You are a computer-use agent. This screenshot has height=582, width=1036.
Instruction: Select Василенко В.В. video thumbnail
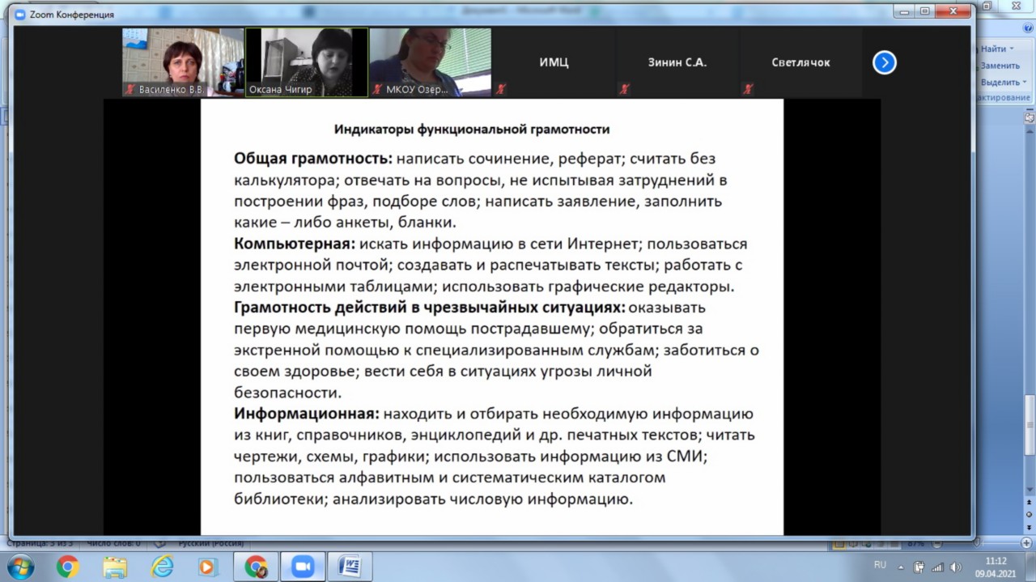[x=182, y=62]
